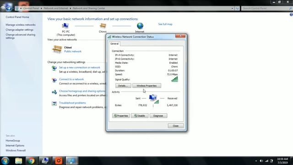
Task: Disable the wireless connection
Action: pyautogui.click(x=140, y=115)
